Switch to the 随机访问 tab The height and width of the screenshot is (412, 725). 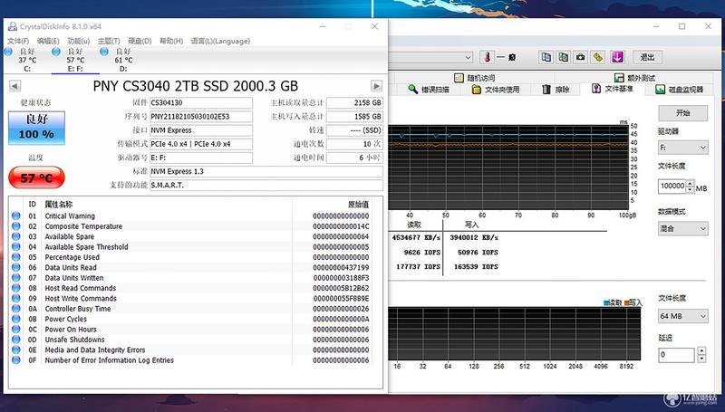coord(475,78)
